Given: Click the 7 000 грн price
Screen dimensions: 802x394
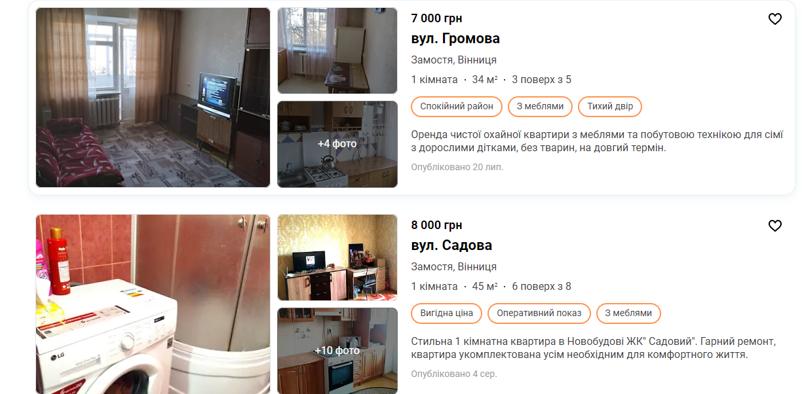Looking at the screenshot, I should coord(436,18).
